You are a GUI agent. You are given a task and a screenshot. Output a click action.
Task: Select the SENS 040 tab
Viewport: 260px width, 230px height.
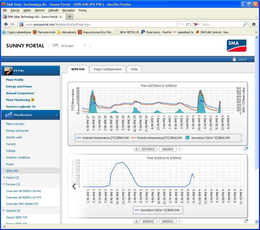point(78,69)
